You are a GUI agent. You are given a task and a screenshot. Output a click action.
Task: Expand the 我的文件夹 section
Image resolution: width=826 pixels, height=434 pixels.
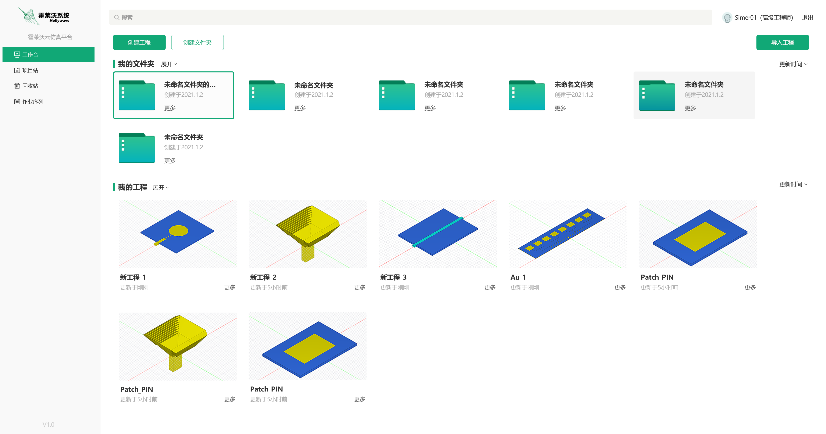pos(169,64)
